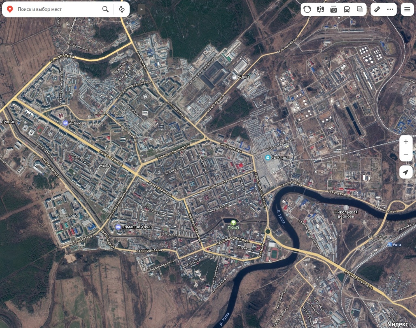Click the 'Квартал Вокзал' area label
The image size is (416, 328).
[375, 238]
